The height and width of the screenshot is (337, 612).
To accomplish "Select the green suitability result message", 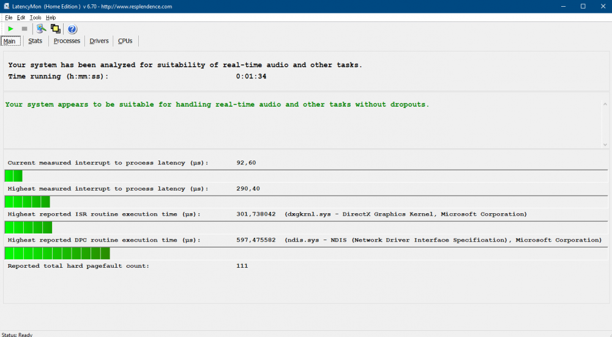I will [217, 104].
